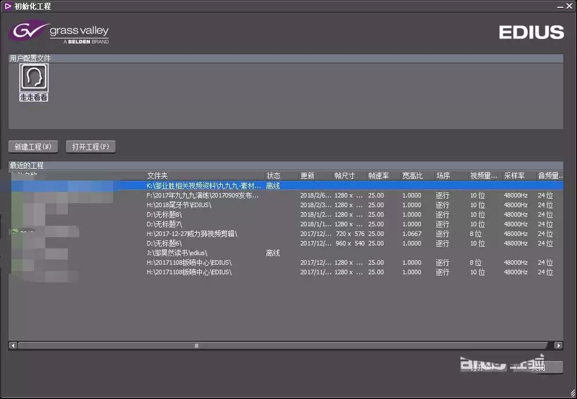Viewport: 577px width, 399px height.
Task: Click the EDIUS play logo in title bar
Action: click(8, 6)
